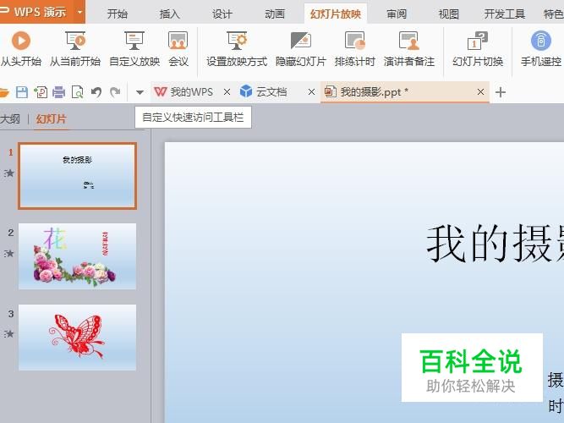Open custom slideshow (自定义放映)

pyautogui.click(x=134, y=49)
